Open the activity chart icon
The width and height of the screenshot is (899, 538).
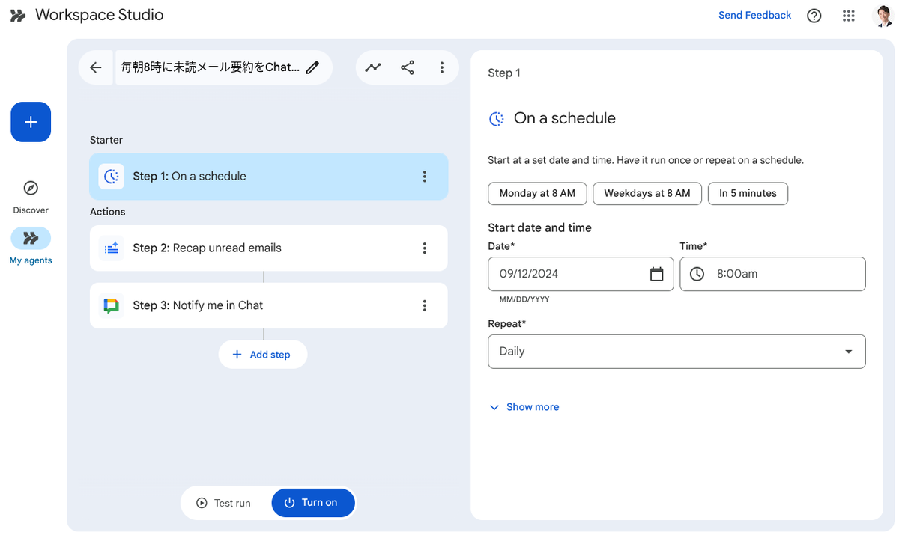pyautogui.click(x=373, y=67)
